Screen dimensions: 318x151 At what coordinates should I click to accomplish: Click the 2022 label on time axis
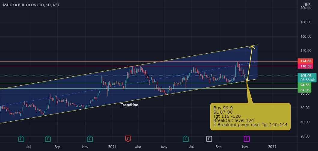[x=272, y=146]
